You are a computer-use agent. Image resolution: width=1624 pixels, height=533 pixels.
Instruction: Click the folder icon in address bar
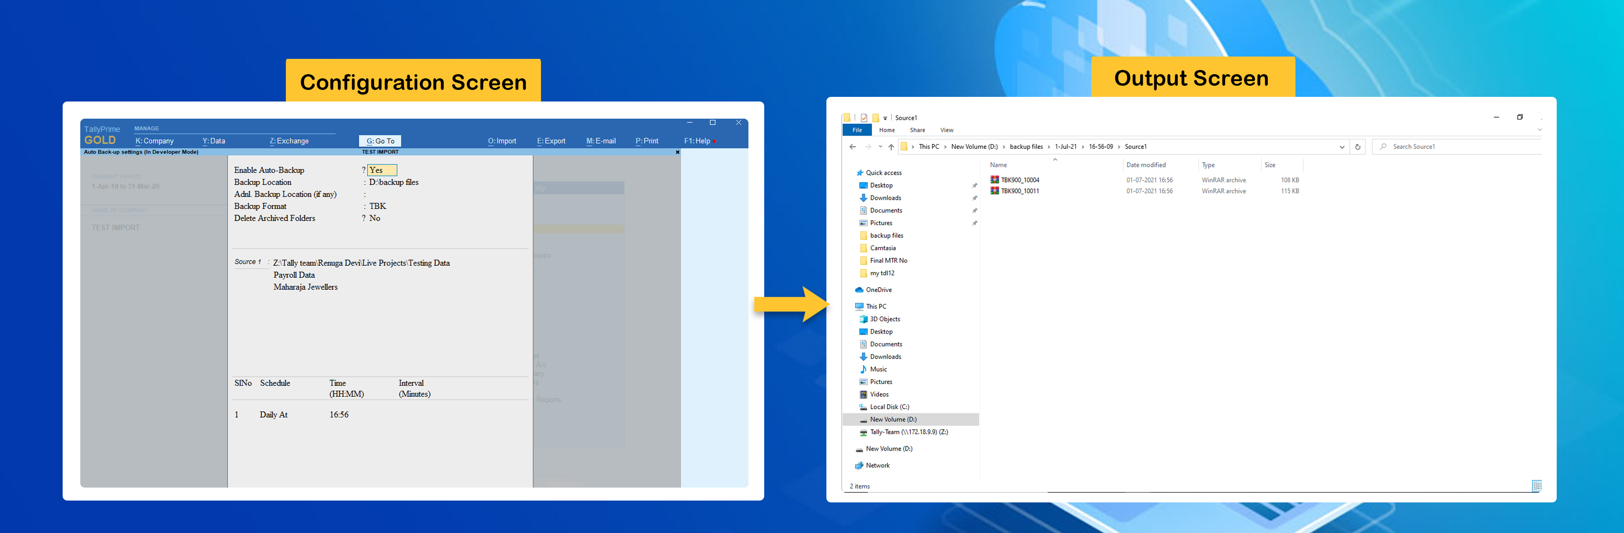point(903,147)
